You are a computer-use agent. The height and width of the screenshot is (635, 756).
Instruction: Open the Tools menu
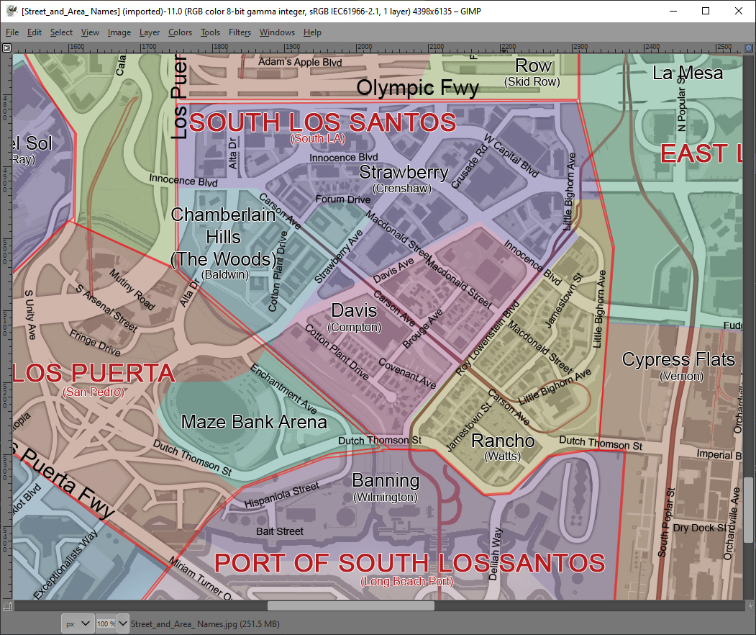pyautogui.click(x=210, y=32)
